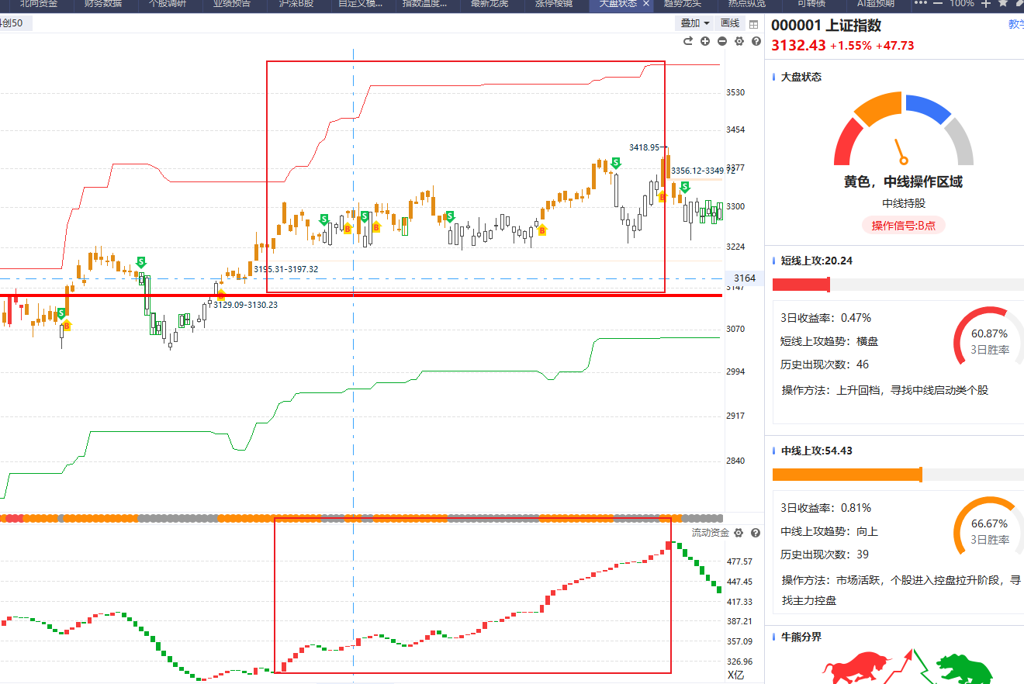
Task: Click the 中线上攻 orange progress bar
Action: pos(847,475)
